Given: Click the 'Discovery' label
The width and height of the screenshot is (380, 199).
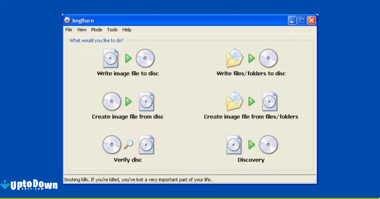Looking at the screenshot, I should [x=251, y=160].
